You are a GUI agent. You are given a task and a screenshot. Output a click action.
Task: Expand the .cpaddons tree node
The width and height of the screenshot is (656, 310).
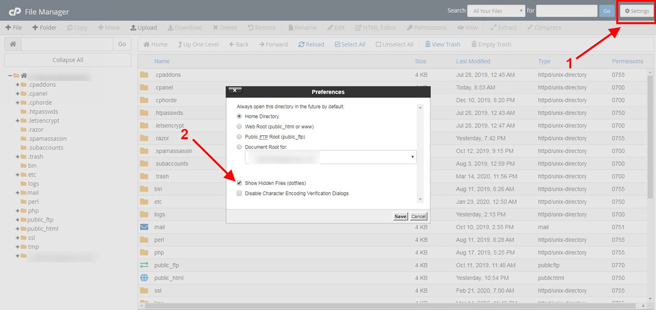pyautogui.click(x=17, y=85)
